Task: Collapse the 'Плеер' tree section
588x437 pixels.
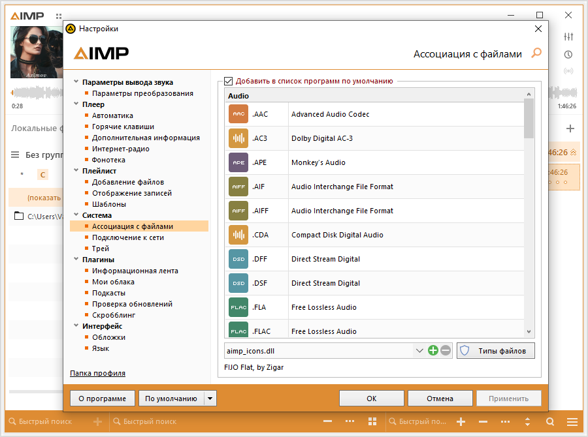Action: 76,104
